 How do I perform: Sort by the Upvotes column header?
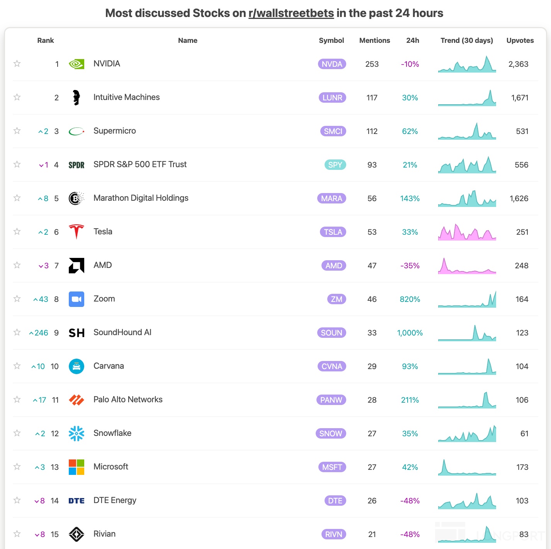(x=520, y=41)
